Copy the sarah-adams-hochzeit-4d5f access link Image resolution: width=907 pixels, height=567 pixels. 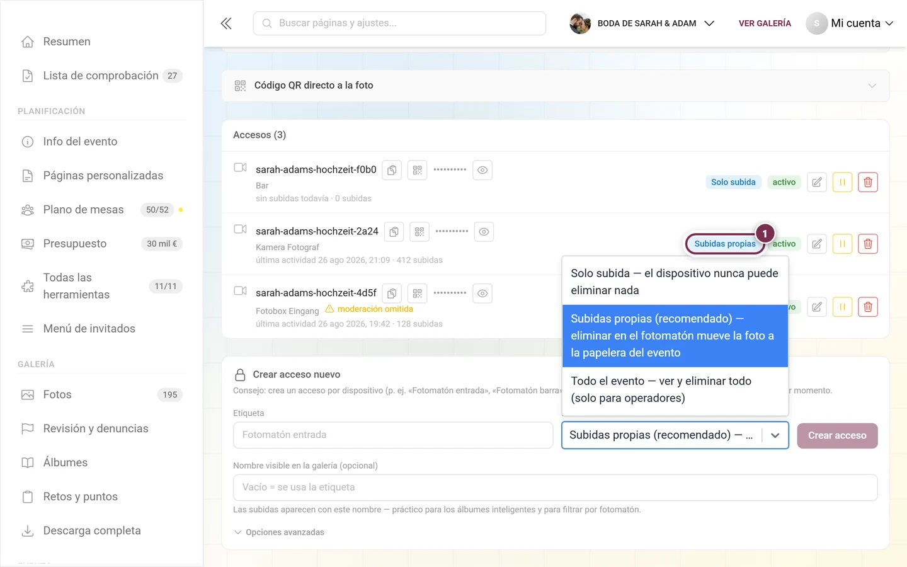392,294
